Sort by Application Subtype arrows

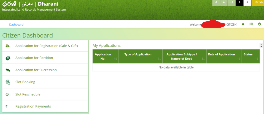[x=203, y=59]
